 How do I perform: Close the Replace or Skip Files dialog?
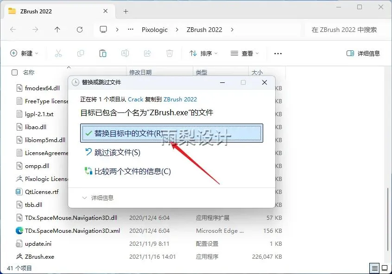[265, 82]
